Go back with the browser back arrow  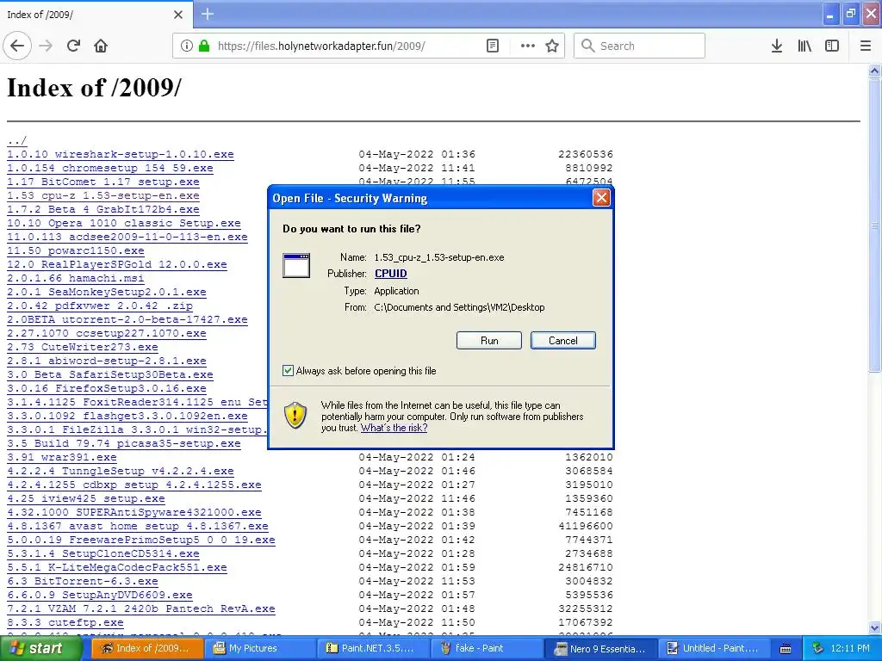[x=17, y=46]
